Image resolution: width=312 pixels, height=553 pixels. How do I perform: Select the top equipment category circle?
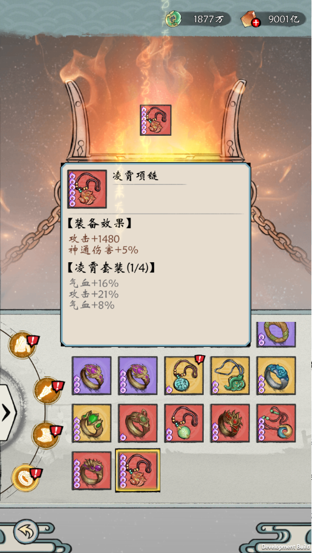coord(22,345)
